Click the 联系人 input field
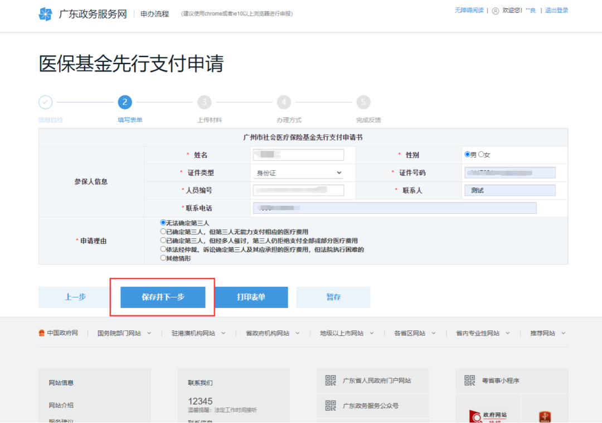The image size is (602, 423). (509, 190)
